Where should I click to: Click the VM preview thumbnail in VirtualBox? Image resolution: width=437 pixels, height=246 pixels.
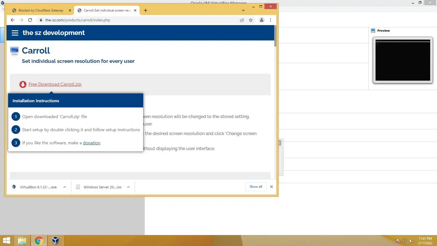coord(403,60)
